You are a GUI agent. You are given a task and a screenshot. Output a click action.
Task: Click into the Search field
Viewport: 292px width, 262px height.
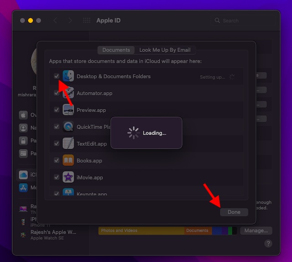pyautogui.click(x=243, y=21)
